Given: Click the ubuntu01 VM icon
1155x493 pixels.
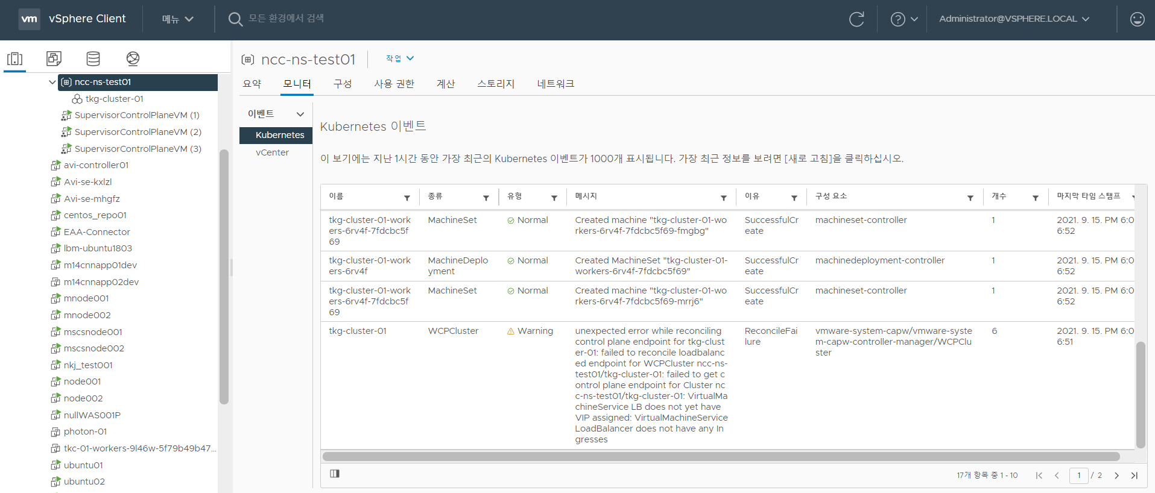Looking at the screenshot, I should tap(55, 465).
